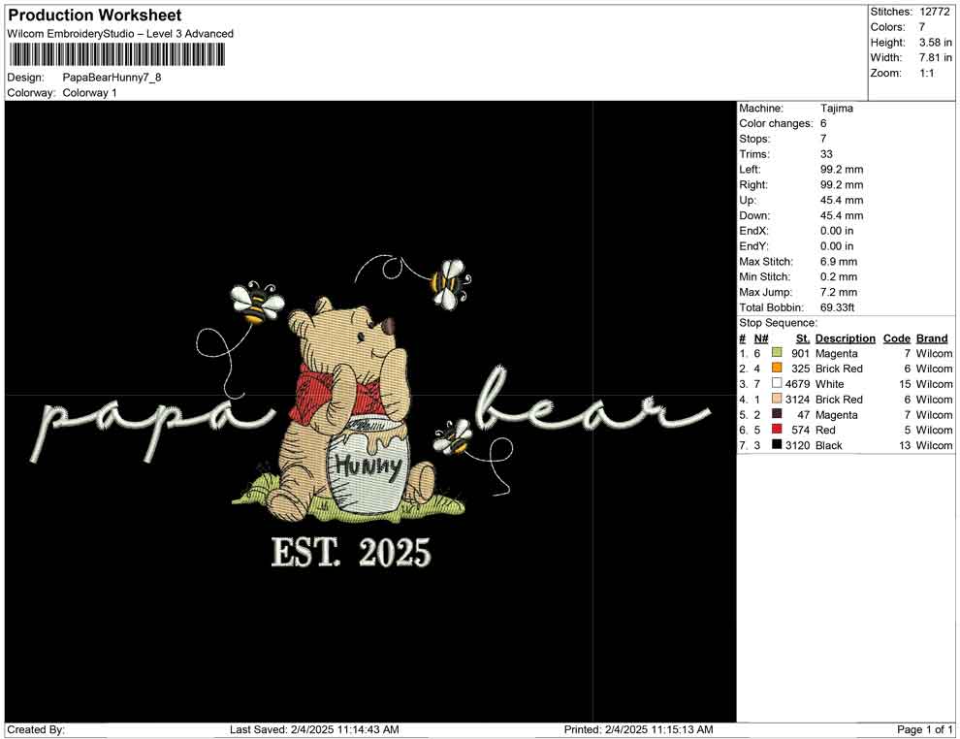This screenshot has height=739, width=960.
Task: Click the orange swatch beside 325 Brick Red
Action: tap(777, 368)
